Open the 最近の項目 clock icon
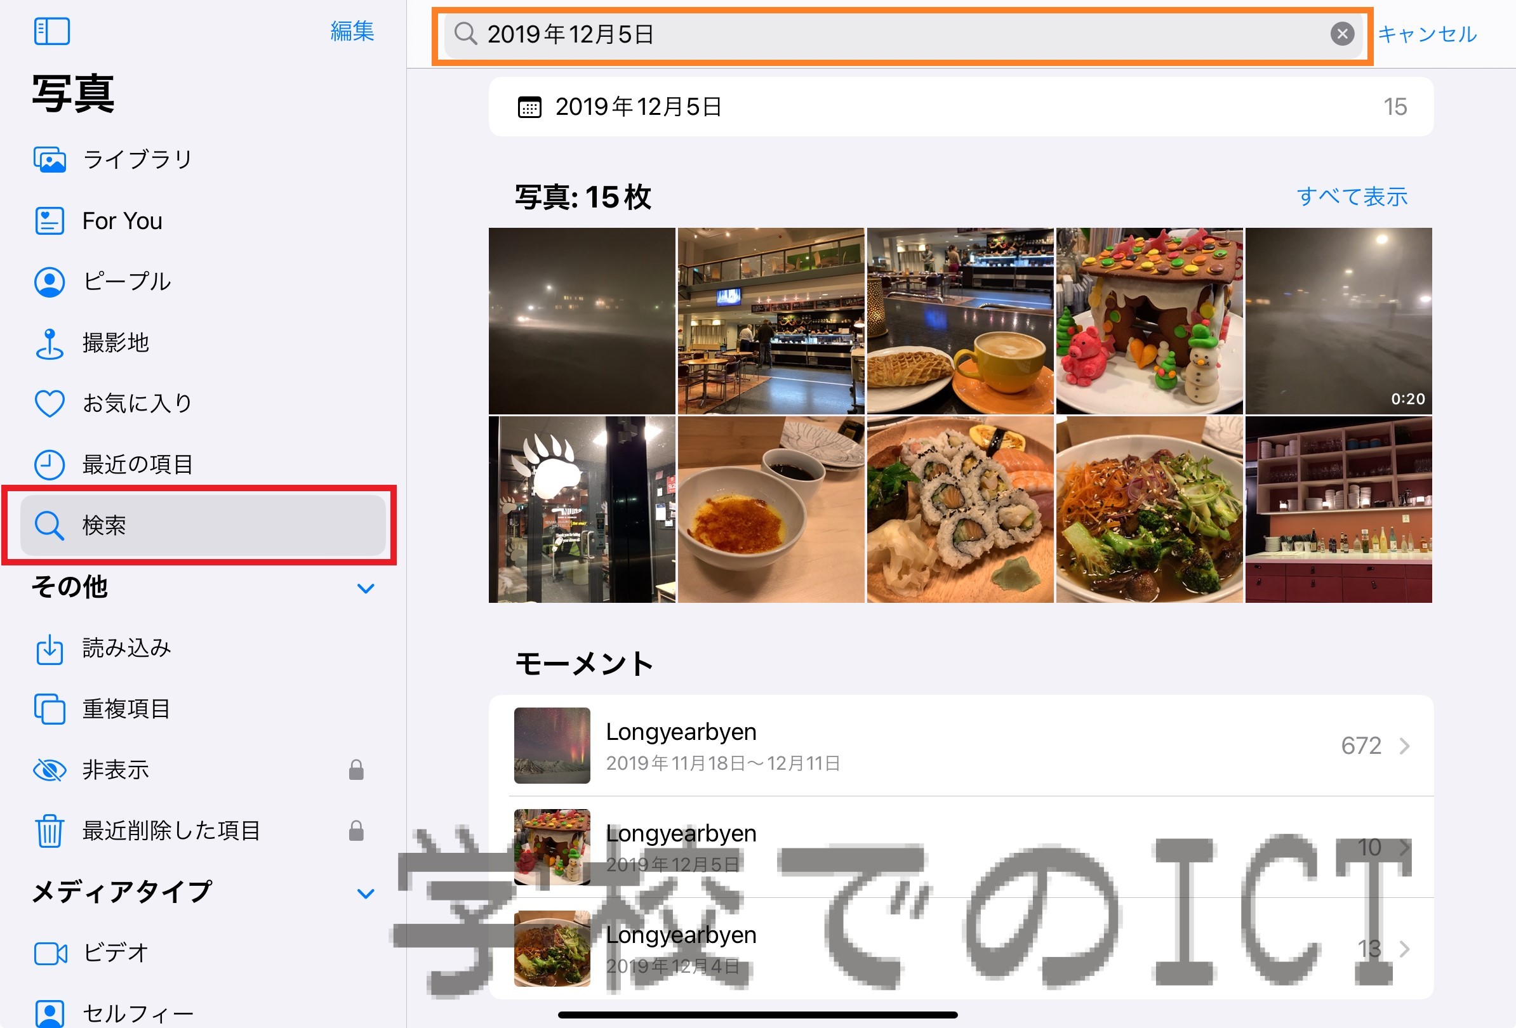Image resolution: width=1516 pixels, height=1028 pixels. pos(50,465)
